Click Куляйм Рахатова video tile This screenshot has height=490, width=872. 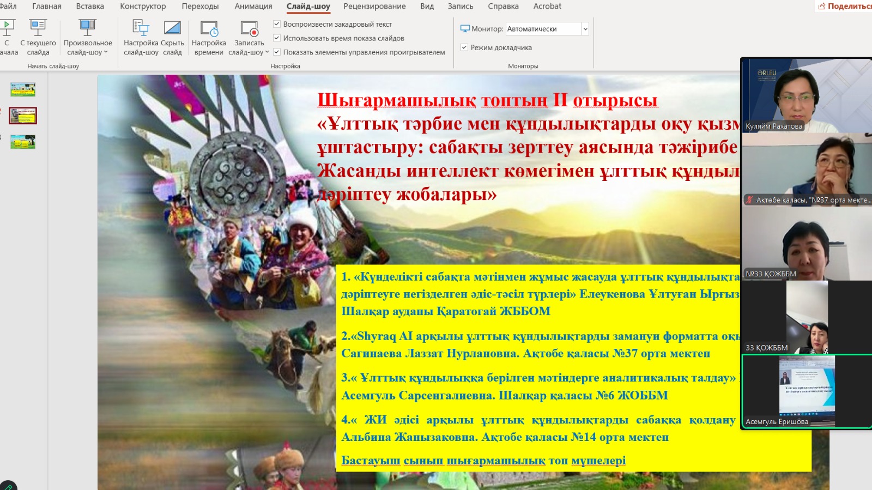tap(807, 95)
